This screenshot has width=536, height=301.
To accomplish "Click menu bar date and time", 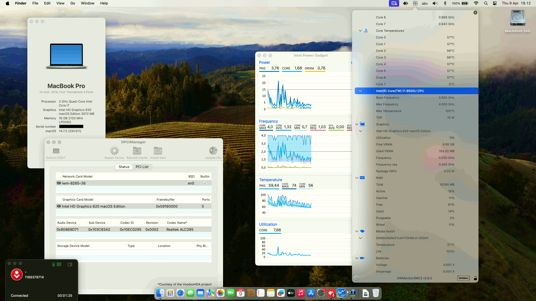I will pos(516,3).
